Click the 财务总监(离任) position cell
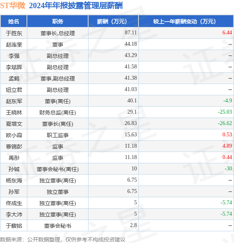The height and width of the screenshot is (243, 234). 58,113
